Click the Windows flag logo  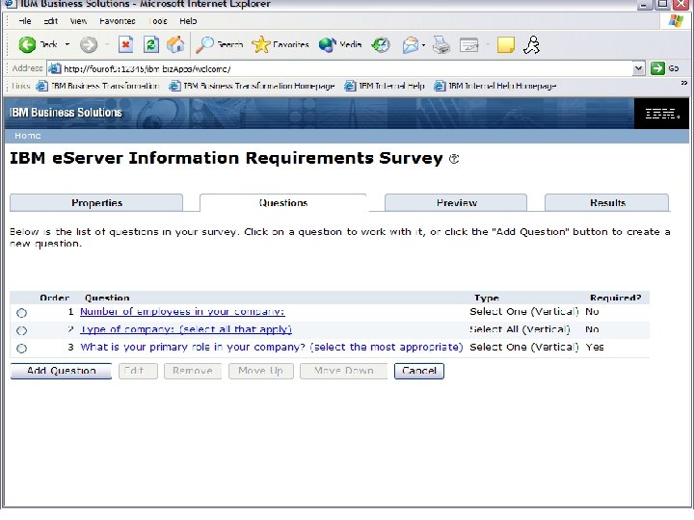[x=676, y=21]
